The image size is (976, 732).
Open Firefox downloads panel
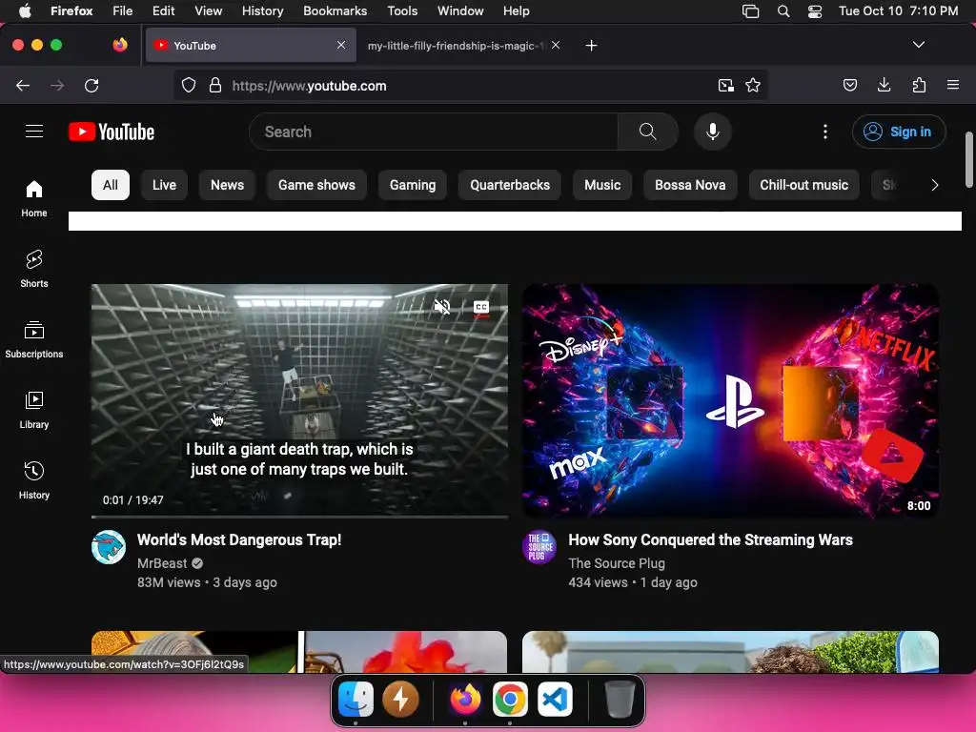tap(884, 85)
